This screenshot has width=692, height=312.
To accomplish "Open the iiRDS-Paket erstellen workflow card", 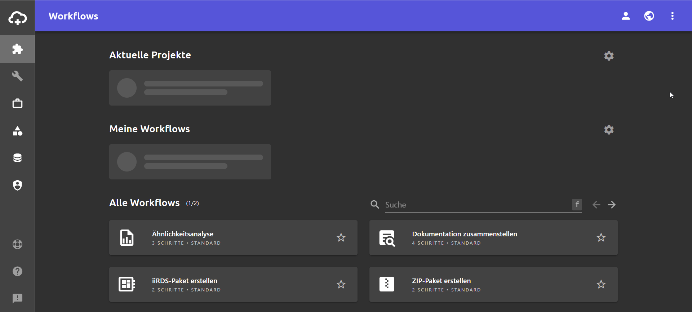I will click(233, 284).
